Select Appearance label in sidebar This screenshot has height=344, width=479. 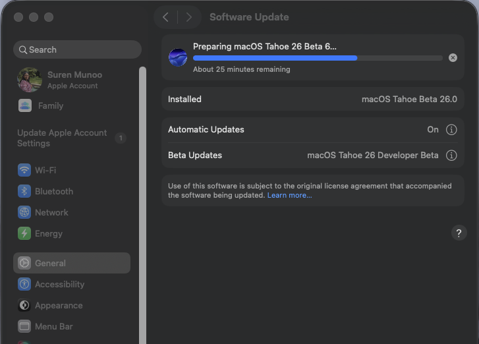59,305
